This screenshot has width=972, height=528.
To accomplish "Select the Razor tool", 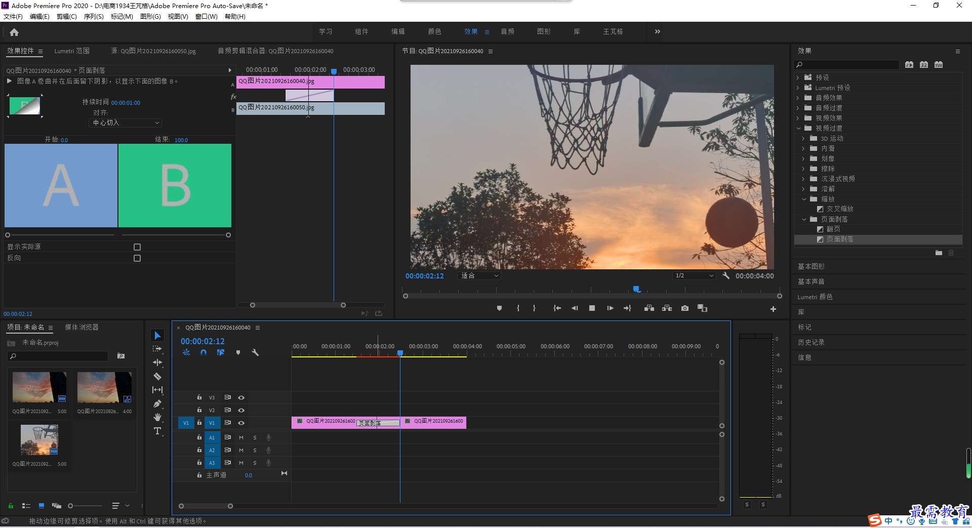I will [x=157, y=376].
